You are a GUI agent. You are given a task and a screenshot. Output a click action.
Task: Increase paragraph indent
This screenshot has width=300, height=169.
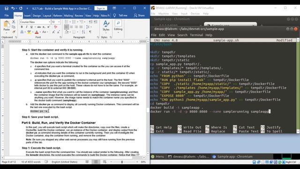(x=95, y=22)
